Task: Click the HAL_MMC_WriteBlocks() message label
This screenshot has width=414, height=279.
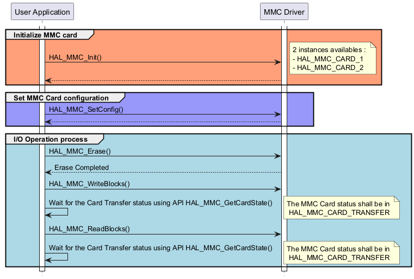Action: click(89, 183)
